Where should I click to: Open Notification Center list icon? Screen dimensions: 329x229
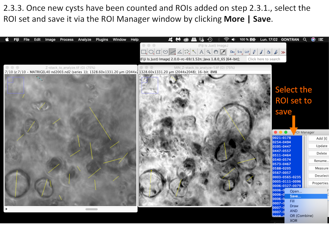pyautogui.click(x=321, y=39)
